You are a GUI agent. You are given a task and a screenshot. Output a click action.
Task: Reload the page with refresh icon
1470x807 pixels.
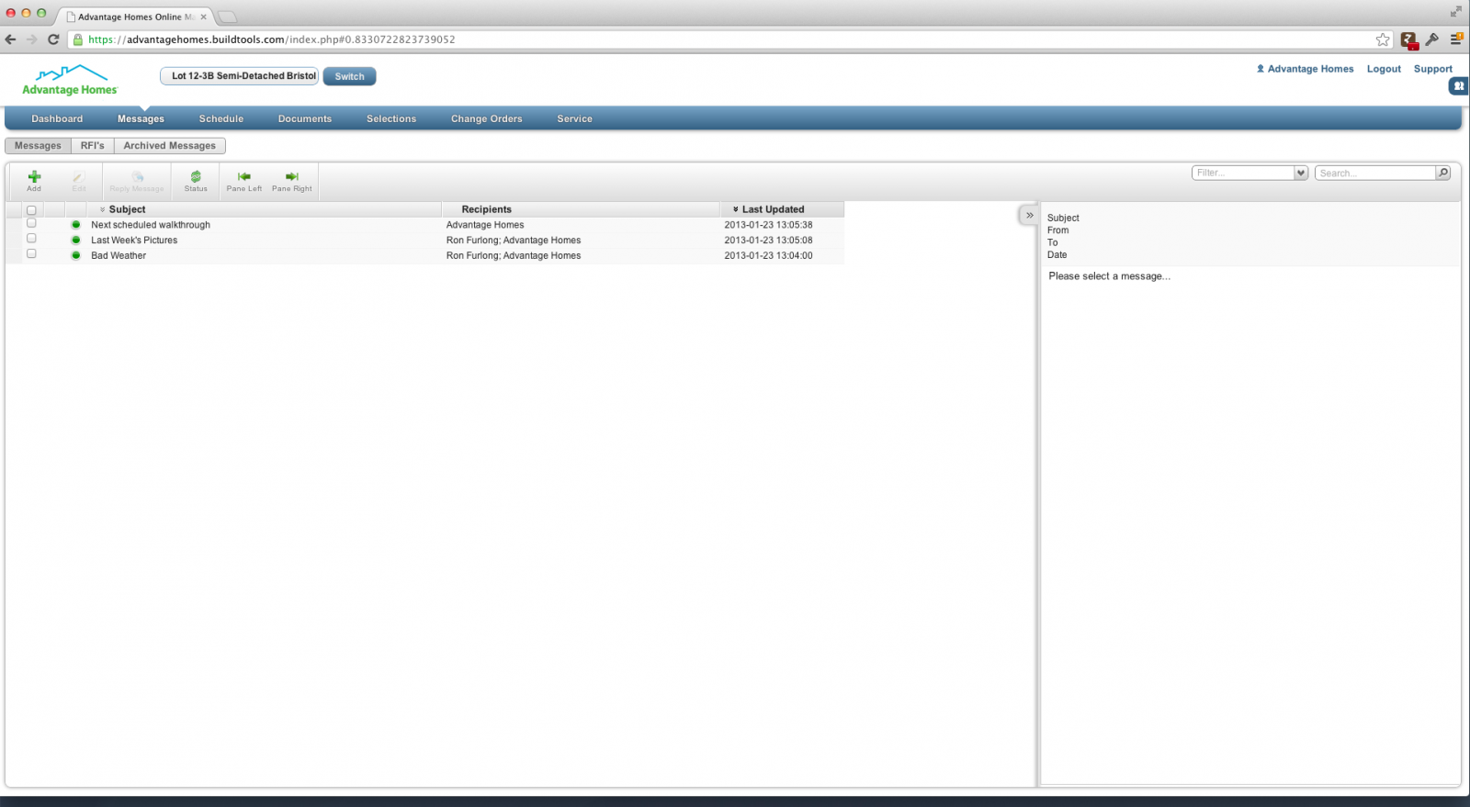click(x=53, y=39)
